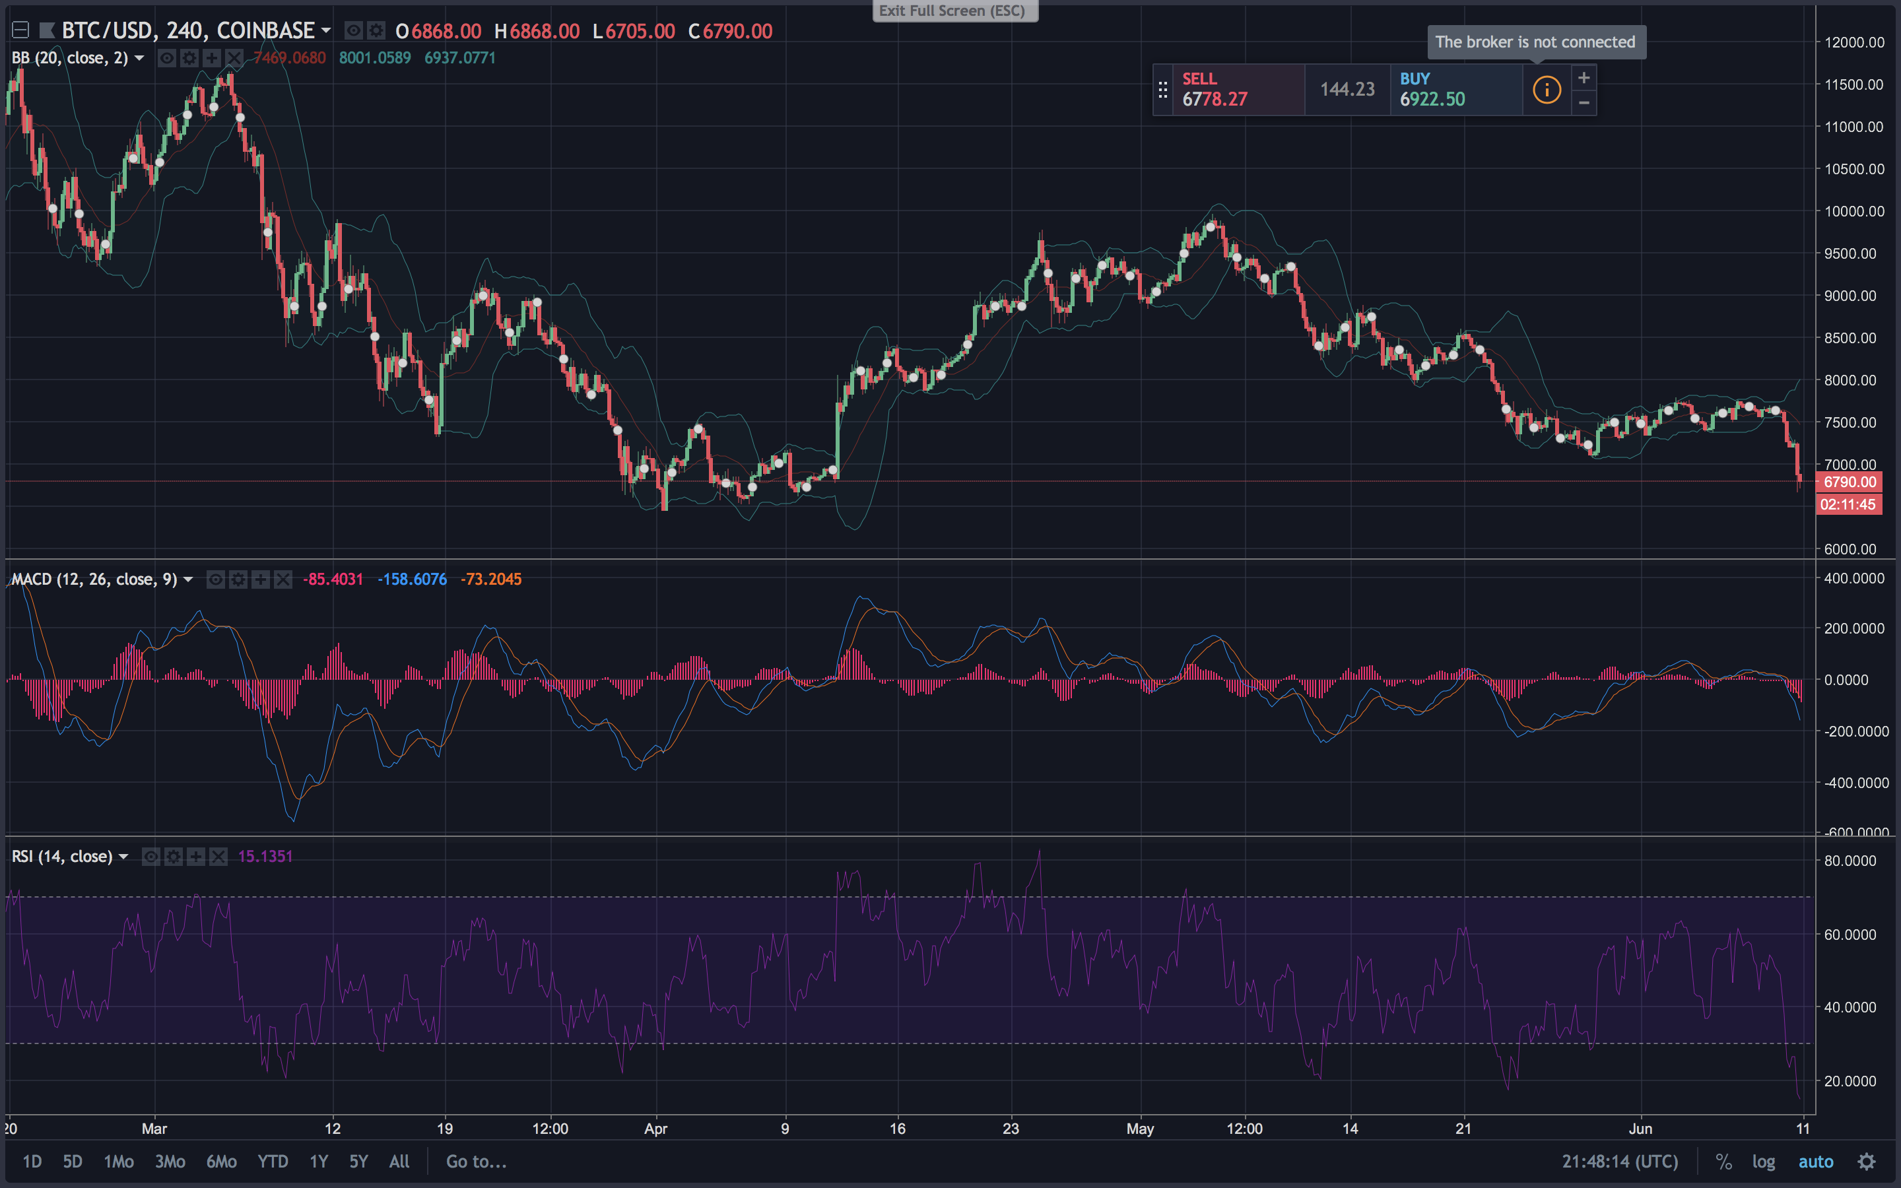Select the 5Y time range
The width and height of the screenshot is (1901, 1188).
click(x=358, y=1162)
